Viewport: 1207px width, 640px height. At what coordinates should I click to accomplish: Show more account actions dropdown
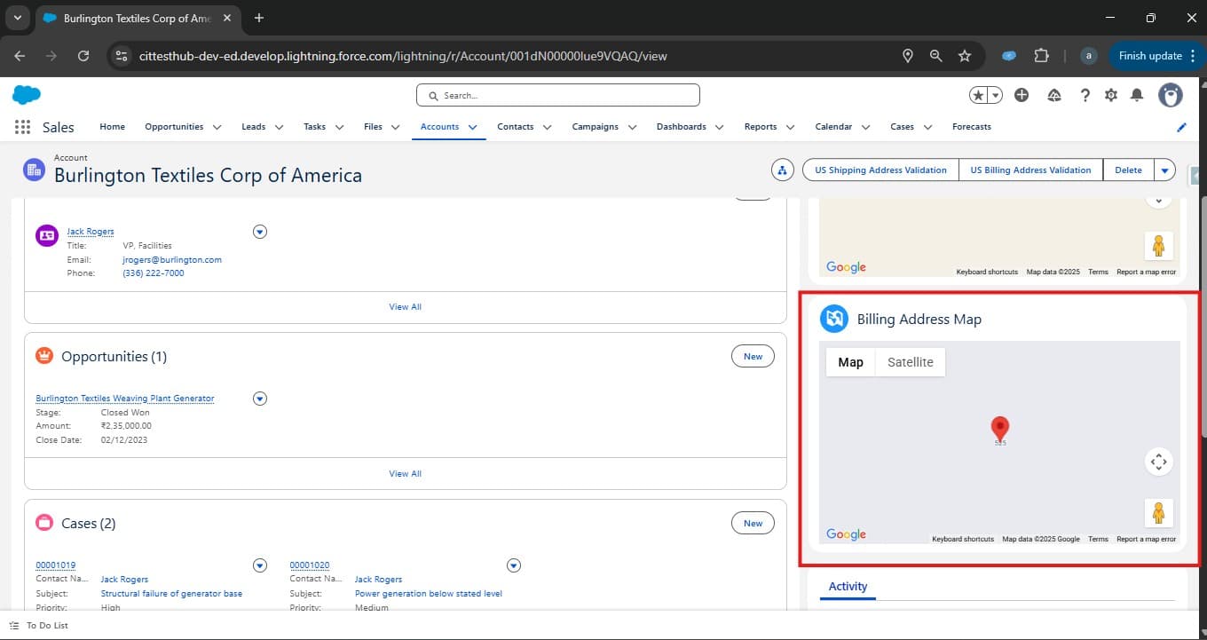pos(1164,170)
